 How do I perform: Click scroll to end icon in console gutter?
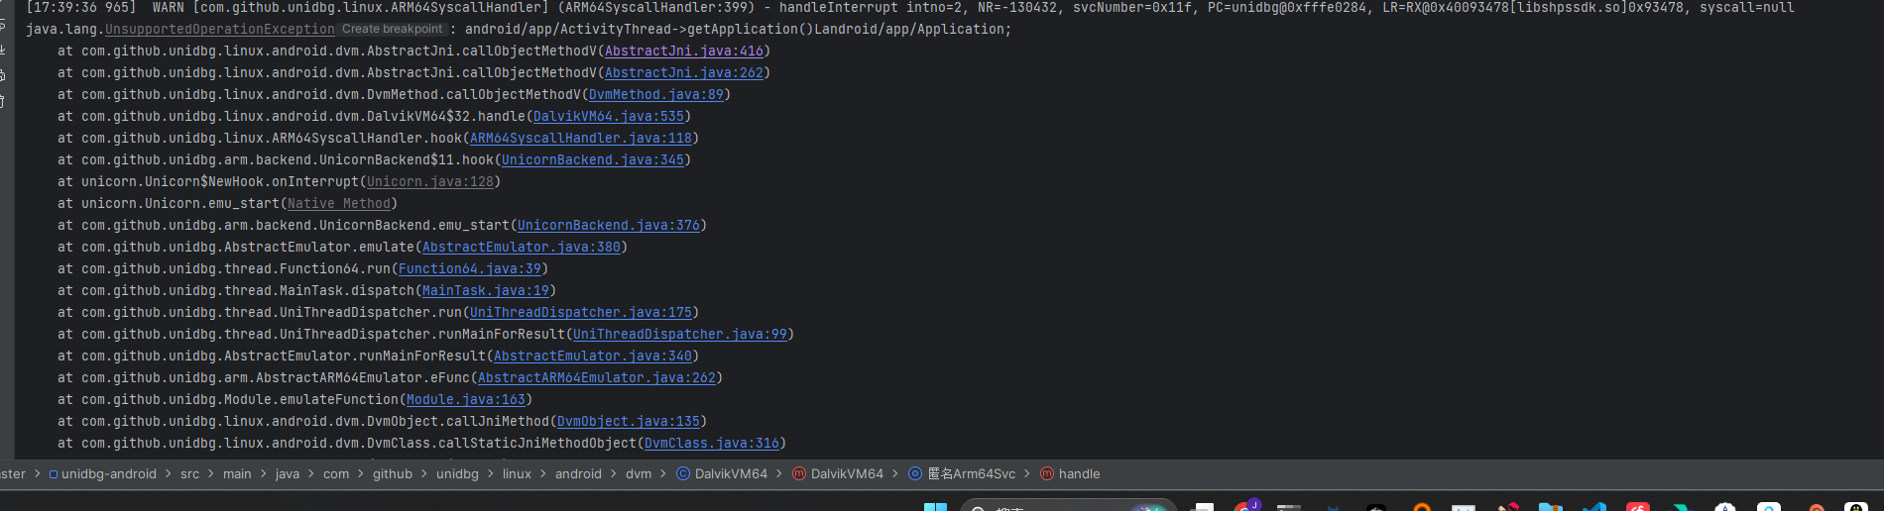click(3, 50)
